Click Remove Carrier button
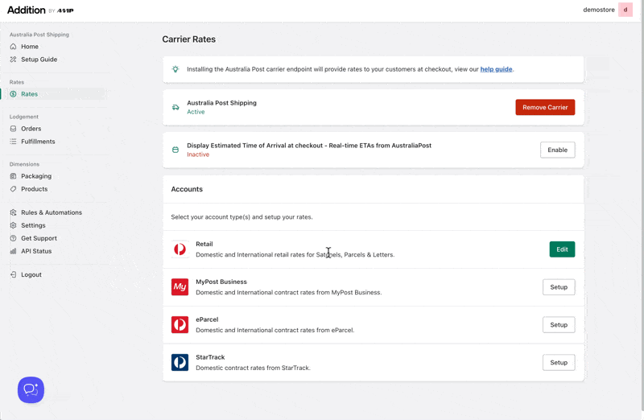644x420 pixels. click(545, 107)
